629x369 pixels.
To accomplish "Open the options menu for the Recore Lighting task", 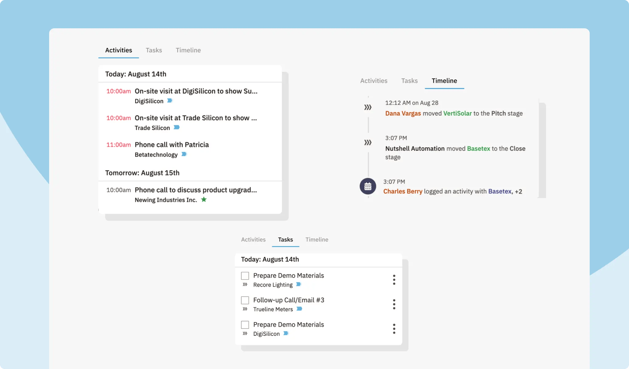I will pyautogui.click(x=394, y=280).
